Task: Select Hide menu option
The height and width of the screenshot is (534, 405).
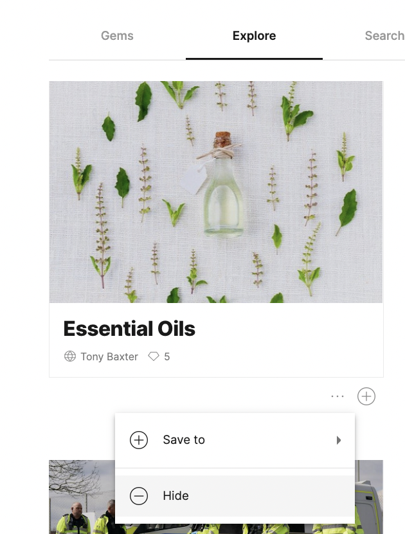Action: (x=235, y=495)
